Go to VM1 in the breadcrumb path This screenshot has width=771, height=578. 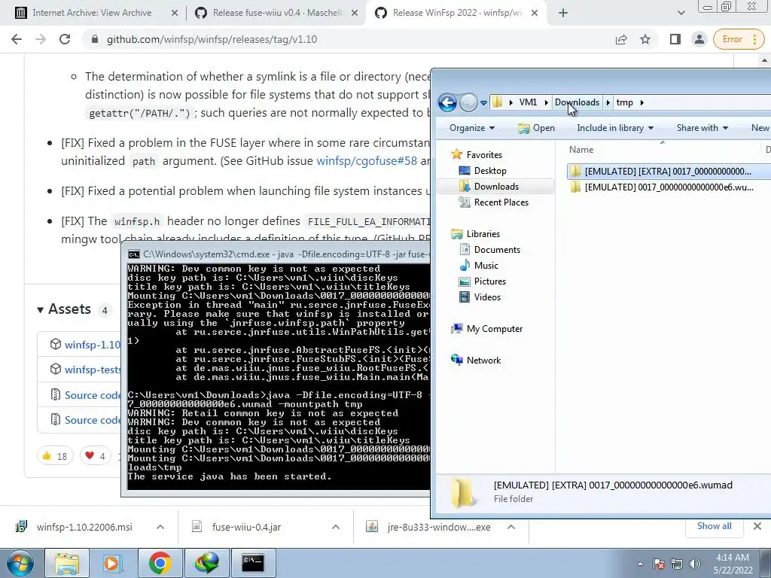pyautogui.click(x=528, y=102)
